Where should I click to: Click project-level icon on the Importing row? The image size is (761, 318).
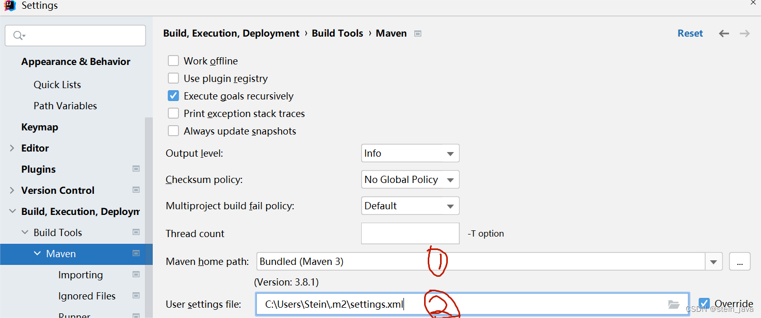tap(136, 274)
